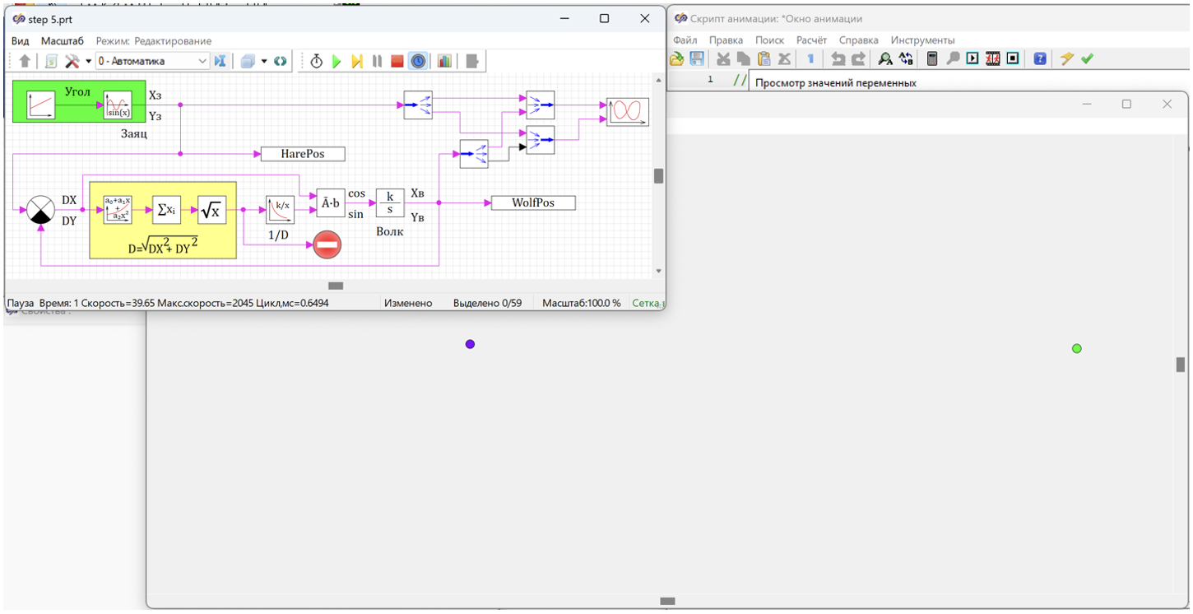Screen dimensions: 1193x614
Task: Click the find magnifier icon in script editor
Action: click(x=885, y=58)
